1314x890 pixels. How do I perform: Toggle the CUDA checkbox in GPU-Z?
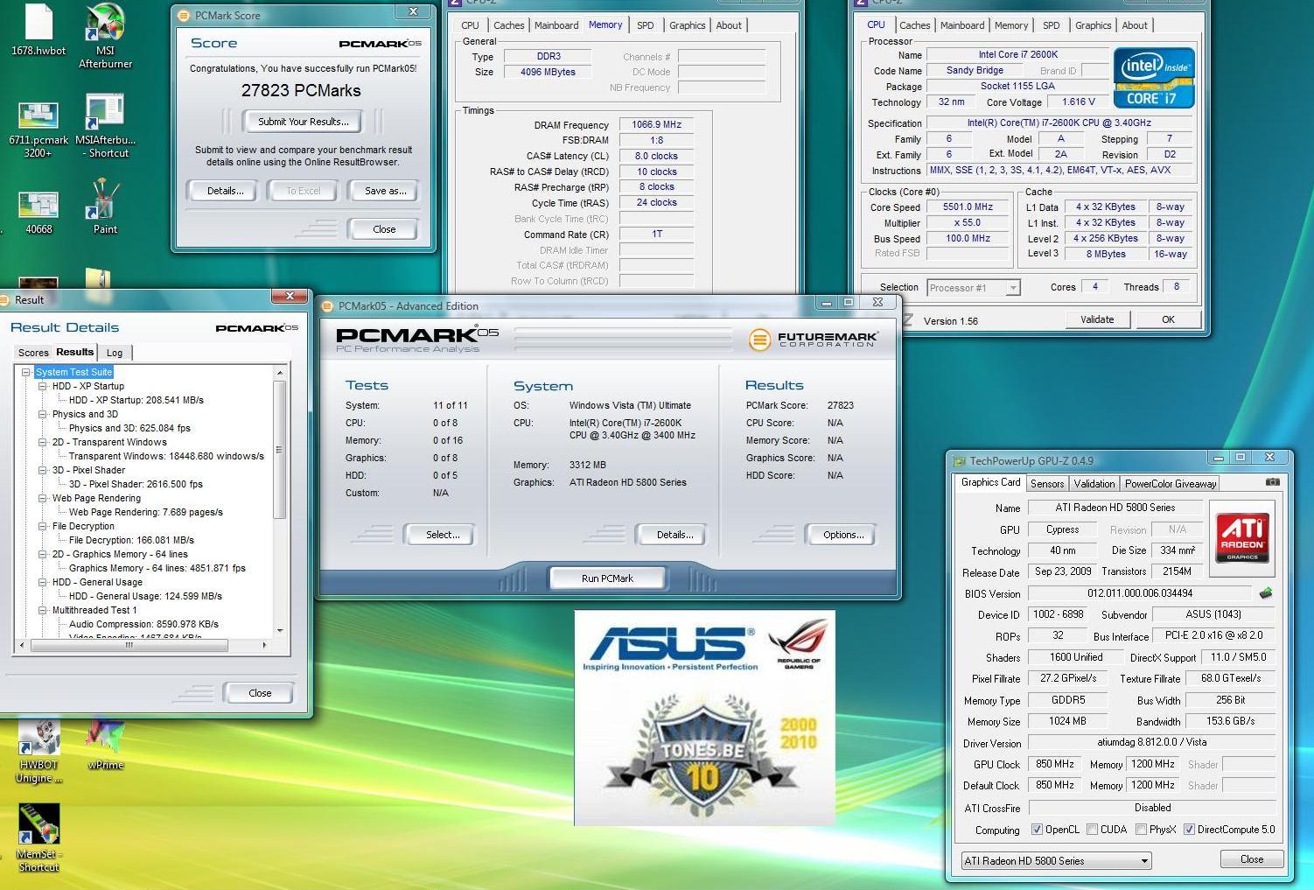coord(1092,829)
